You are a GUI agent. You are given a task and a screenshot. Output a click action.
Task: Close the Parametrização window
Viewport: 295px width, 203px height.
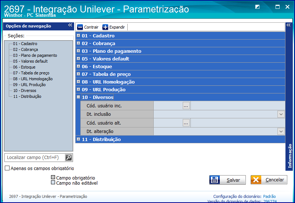point(287,7)
